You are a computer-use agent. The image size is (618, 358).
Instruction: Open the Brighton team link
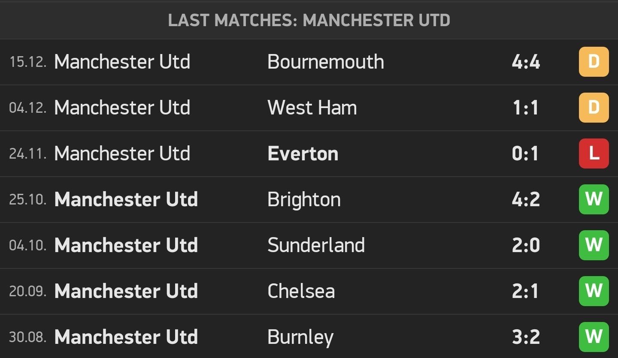[304, 199]
